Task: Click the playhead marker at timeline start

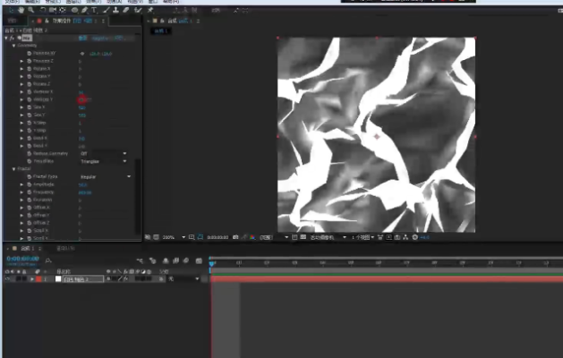Action: 212,263
